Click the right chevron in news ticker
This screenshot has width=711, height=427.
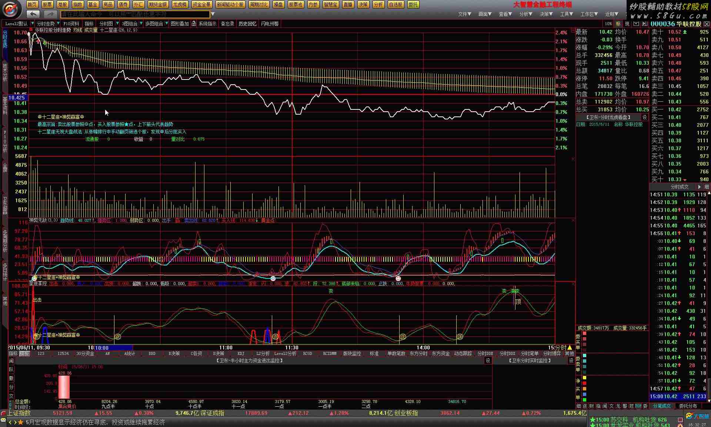15,422
